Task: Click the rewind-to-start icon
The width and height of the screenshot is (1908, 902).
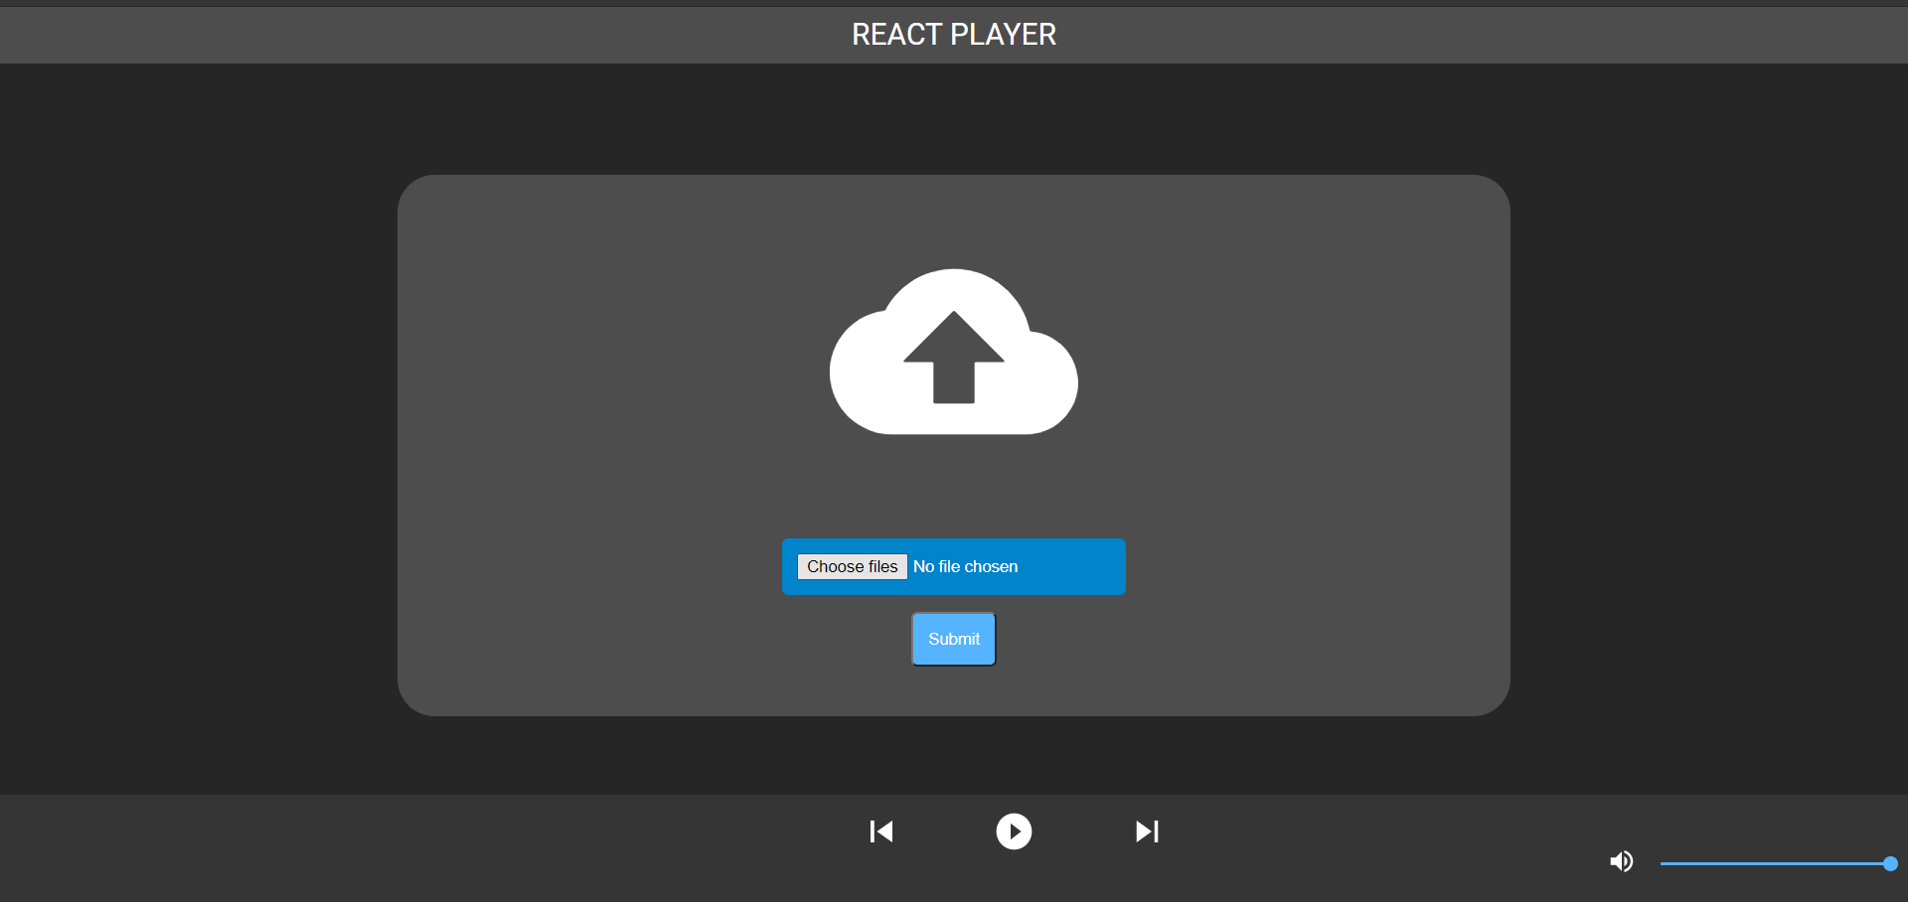Action: [x=880, y=831]
